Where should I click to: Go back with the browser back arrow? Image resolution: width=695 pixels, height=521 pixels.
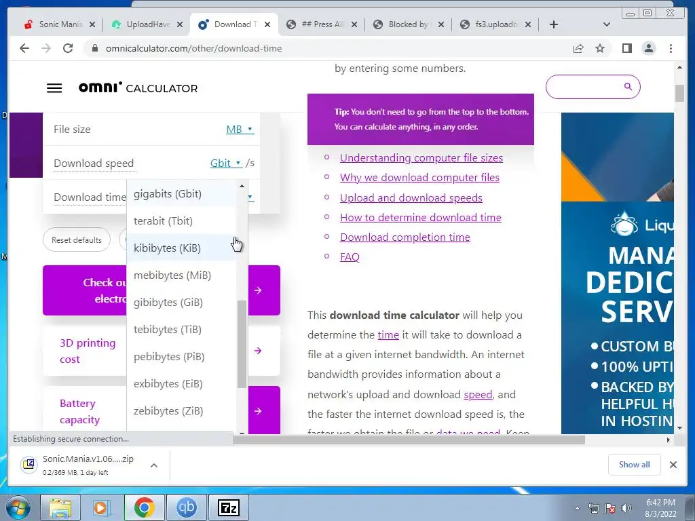click(24, 48)
